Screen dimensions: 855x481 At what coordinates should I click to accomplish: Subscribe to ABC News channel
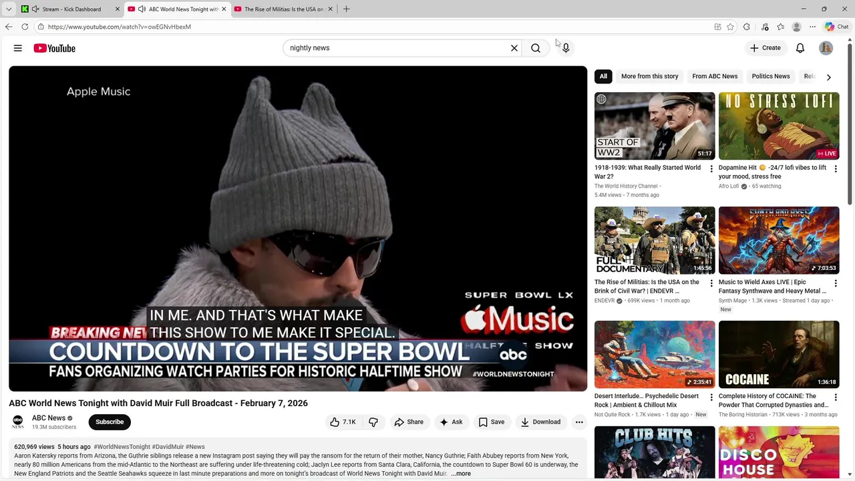110,422
